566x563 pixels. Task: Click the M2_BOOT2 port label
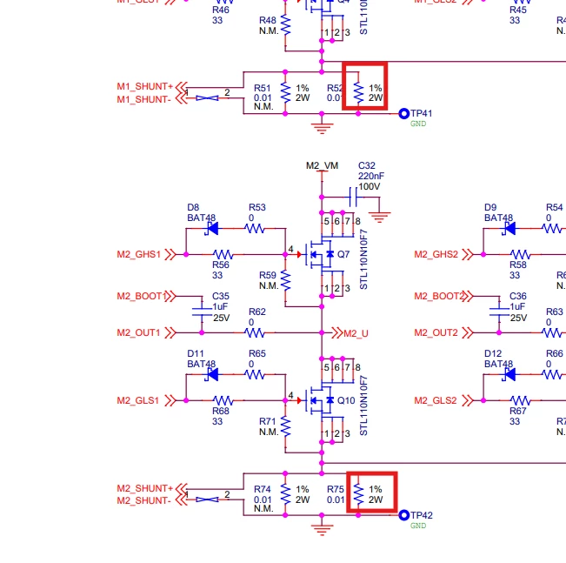pos(438,297)
